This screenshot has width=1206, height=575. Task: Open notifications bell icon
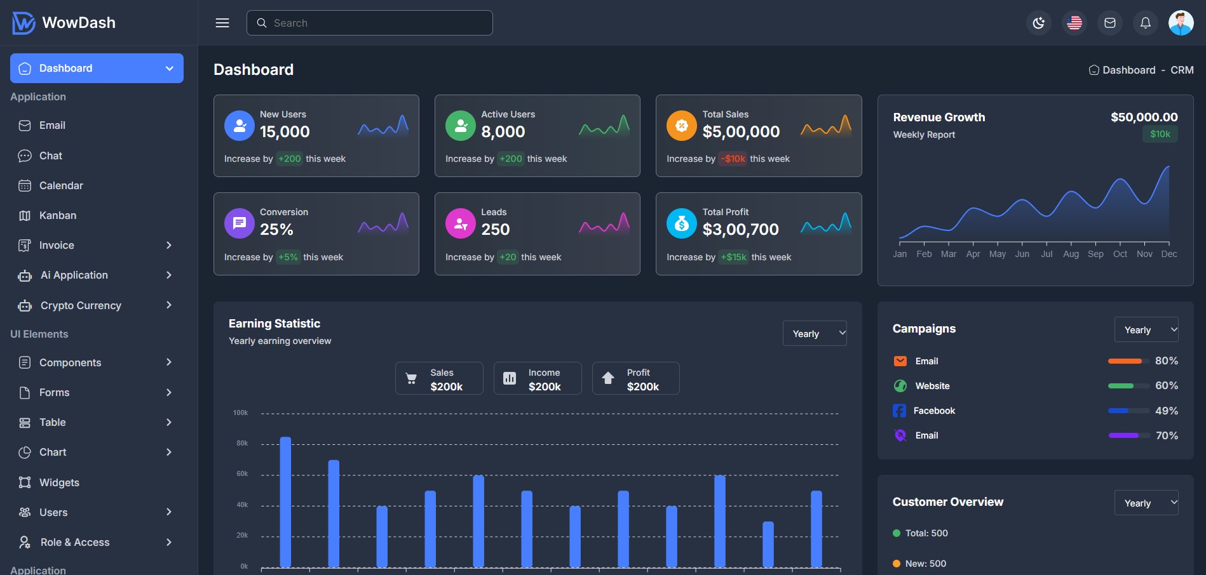[x=1146, y=23]
